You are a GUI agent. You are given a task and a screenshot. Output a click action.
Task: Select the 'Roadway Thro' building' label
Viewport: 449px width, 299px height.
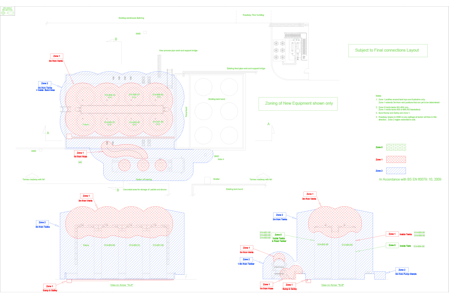tap(253, 15)
